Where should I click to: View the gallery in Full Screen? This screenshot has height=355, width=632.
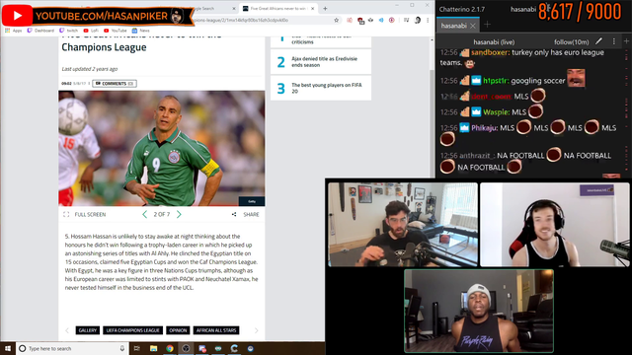tap(85, 215)
